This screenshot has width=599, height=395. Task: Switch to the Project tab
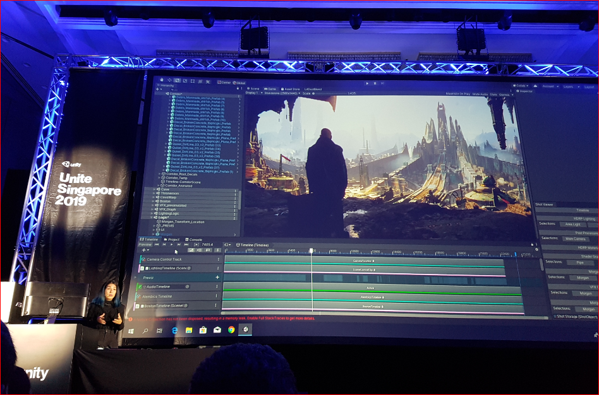pos(172,240)
